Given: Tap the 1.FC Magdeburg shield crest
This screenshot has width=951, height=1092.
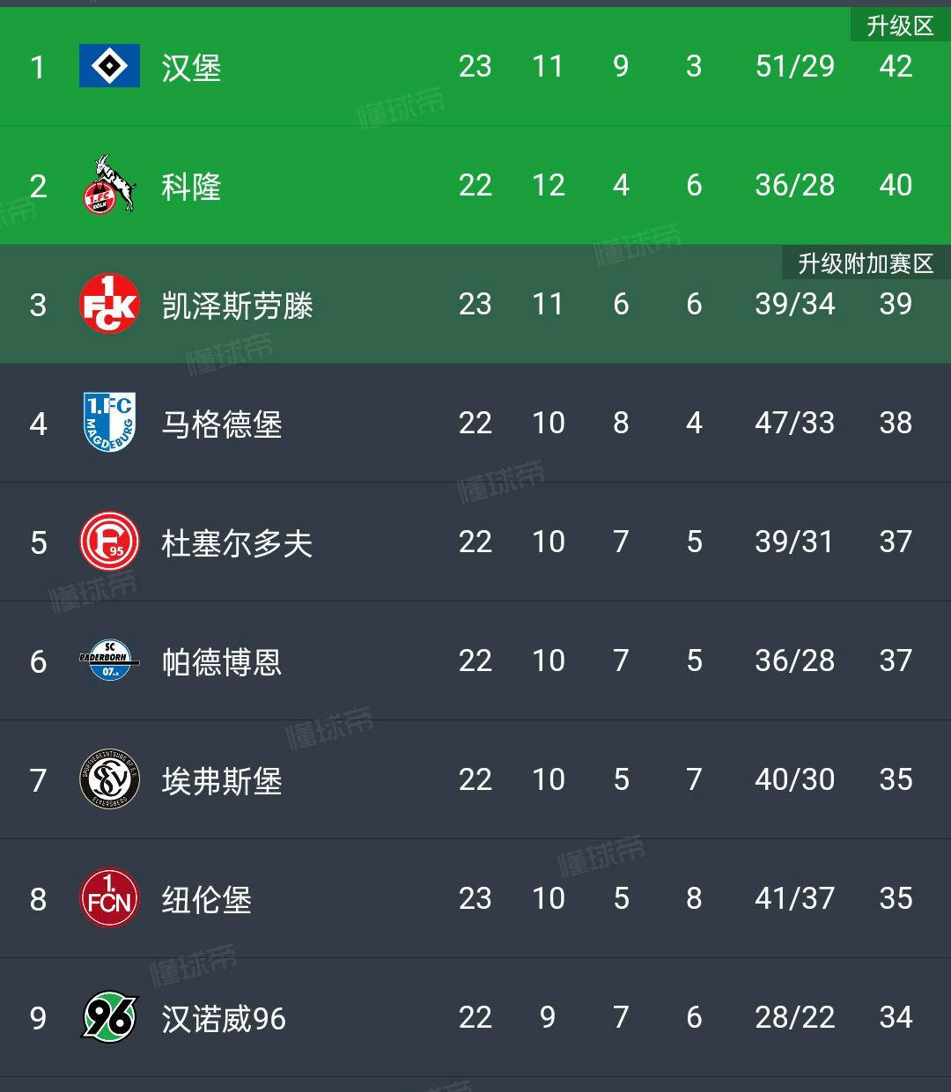Looking at the screenshot, I should [109, 423].
